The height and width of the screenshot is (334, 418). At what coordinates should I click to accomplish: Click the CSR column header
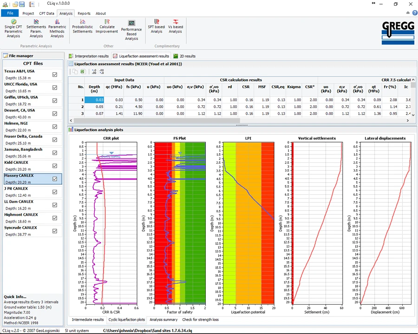[x=246, y=89]
